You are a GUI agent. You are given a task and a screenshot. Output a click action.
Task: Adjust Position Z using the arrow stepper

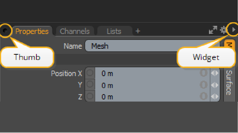[x=215, y=96]
